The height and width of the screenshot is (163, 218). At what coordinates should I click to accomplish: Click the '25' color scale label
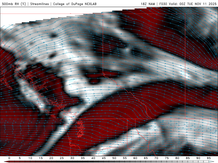62,158
